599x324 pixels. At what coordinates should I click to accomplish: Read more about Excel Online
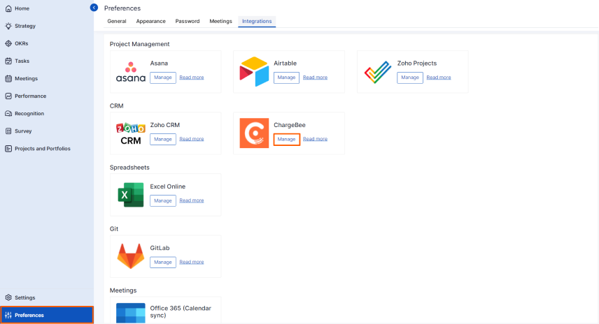click(192, 200)
